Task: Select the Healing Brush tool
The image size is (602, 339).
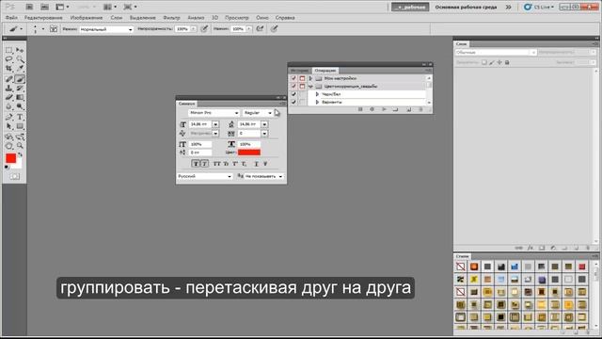Action: pos(8,79)
